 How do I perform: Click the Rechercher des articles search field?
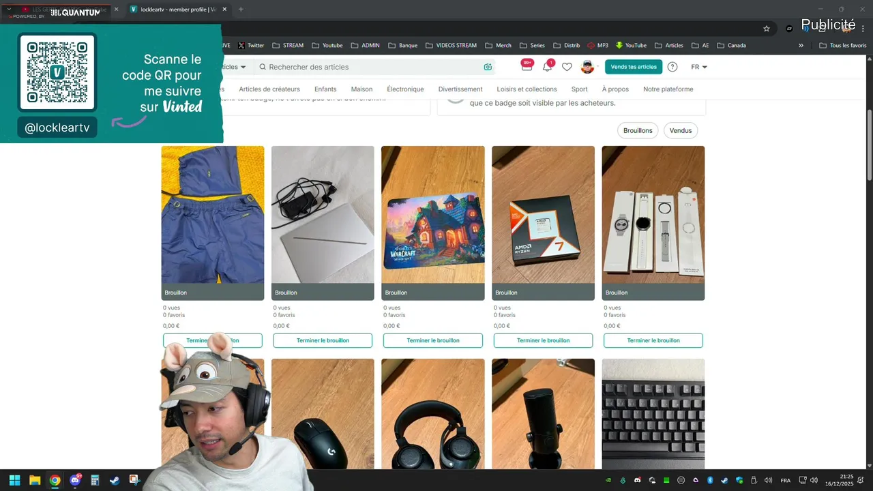tap(374, 67)
